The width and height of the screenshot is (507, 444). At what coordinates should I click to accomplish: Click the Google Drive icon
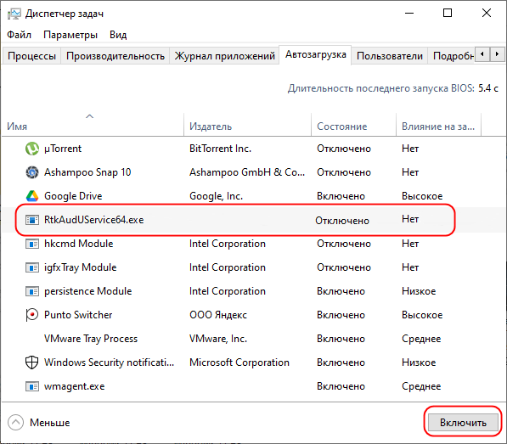point(32,196)
